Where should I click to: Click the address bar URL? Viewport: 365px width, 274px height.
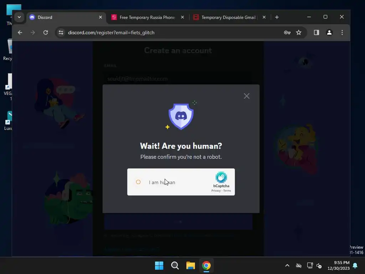click(x=111, y=32)
